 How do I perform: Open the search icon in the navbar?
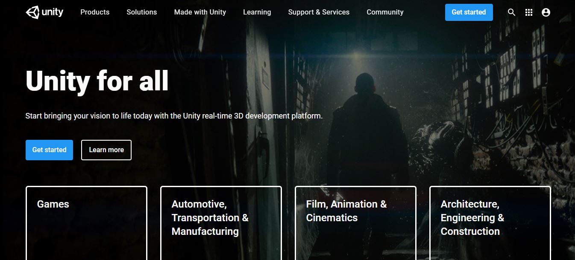(x=511, y=12)
